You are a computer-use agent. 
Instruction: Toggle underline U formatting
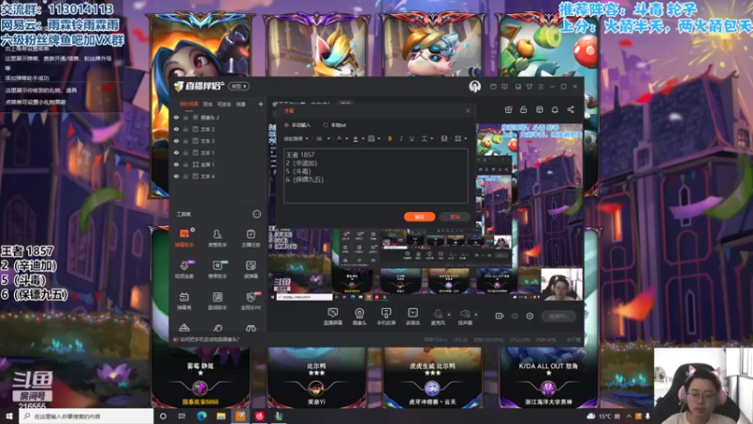pos(411,139)
